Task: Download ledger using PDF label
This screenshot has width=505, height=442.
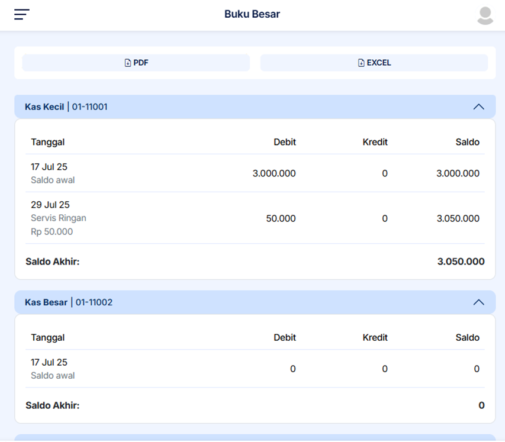Action: (x=141, y=63)
